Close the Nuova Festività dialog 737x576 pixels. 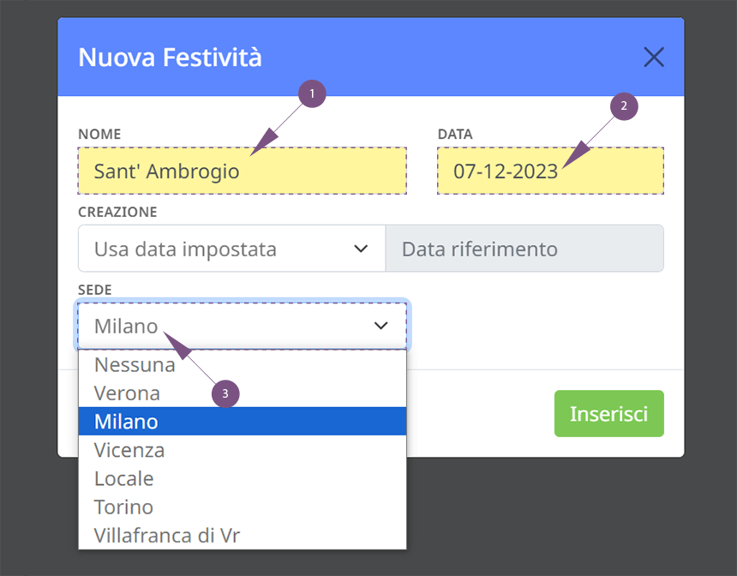click(653, 57)
